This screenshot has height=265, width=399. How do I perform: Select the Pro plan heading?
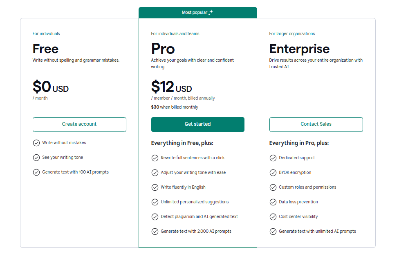pyautogui.click(x=163, y=49)
